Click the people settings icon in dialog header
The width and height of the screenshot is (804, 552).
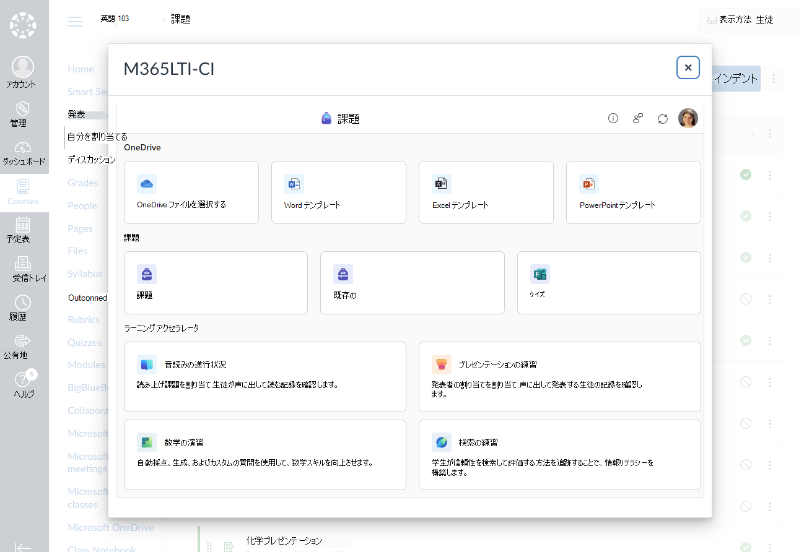click(x=638, y=118)
